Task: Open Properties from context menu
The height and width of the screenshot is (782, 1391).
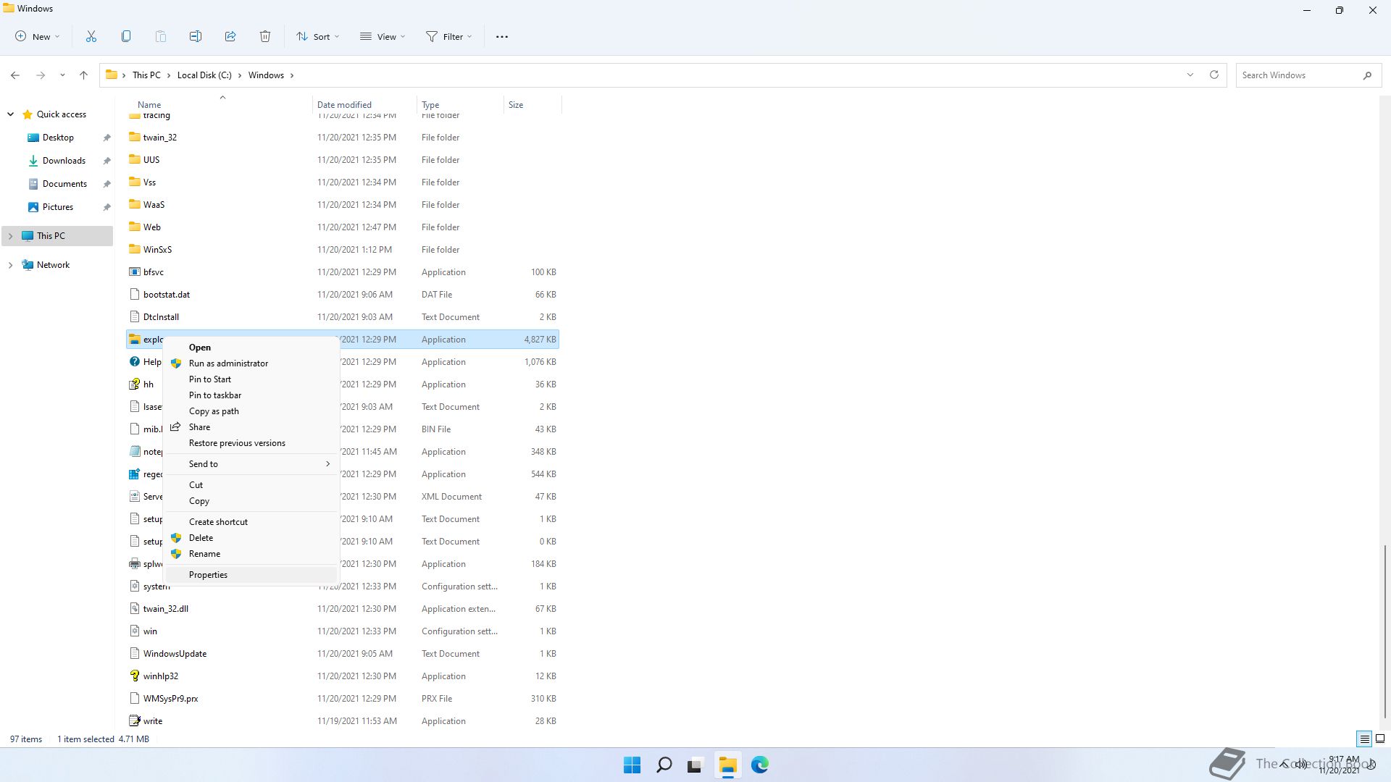Action: [x=251, y=575]
